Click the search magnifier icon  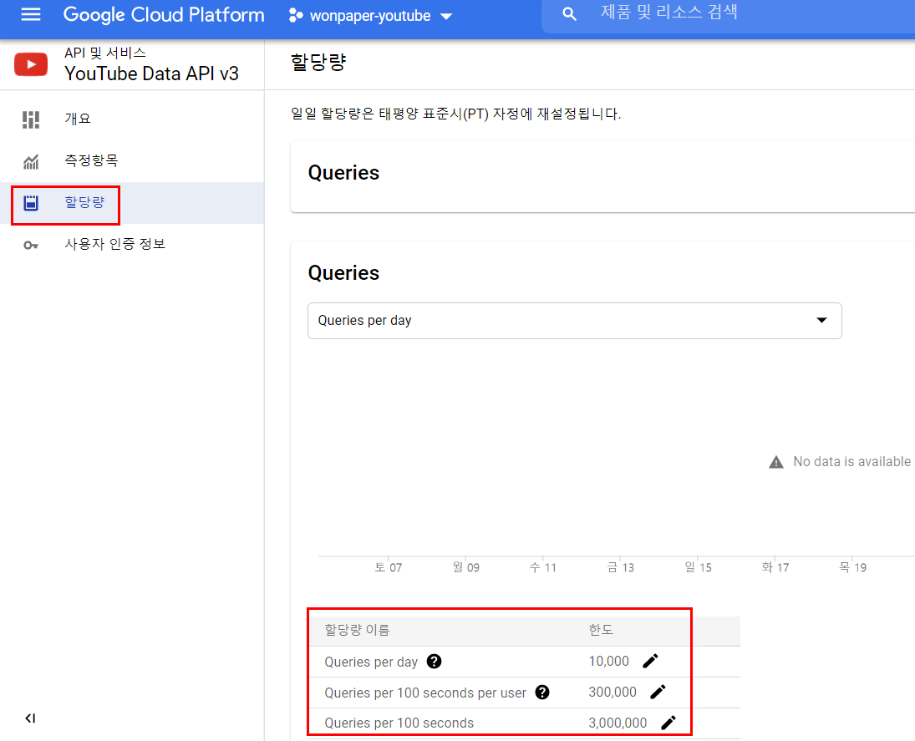(570, 14)
